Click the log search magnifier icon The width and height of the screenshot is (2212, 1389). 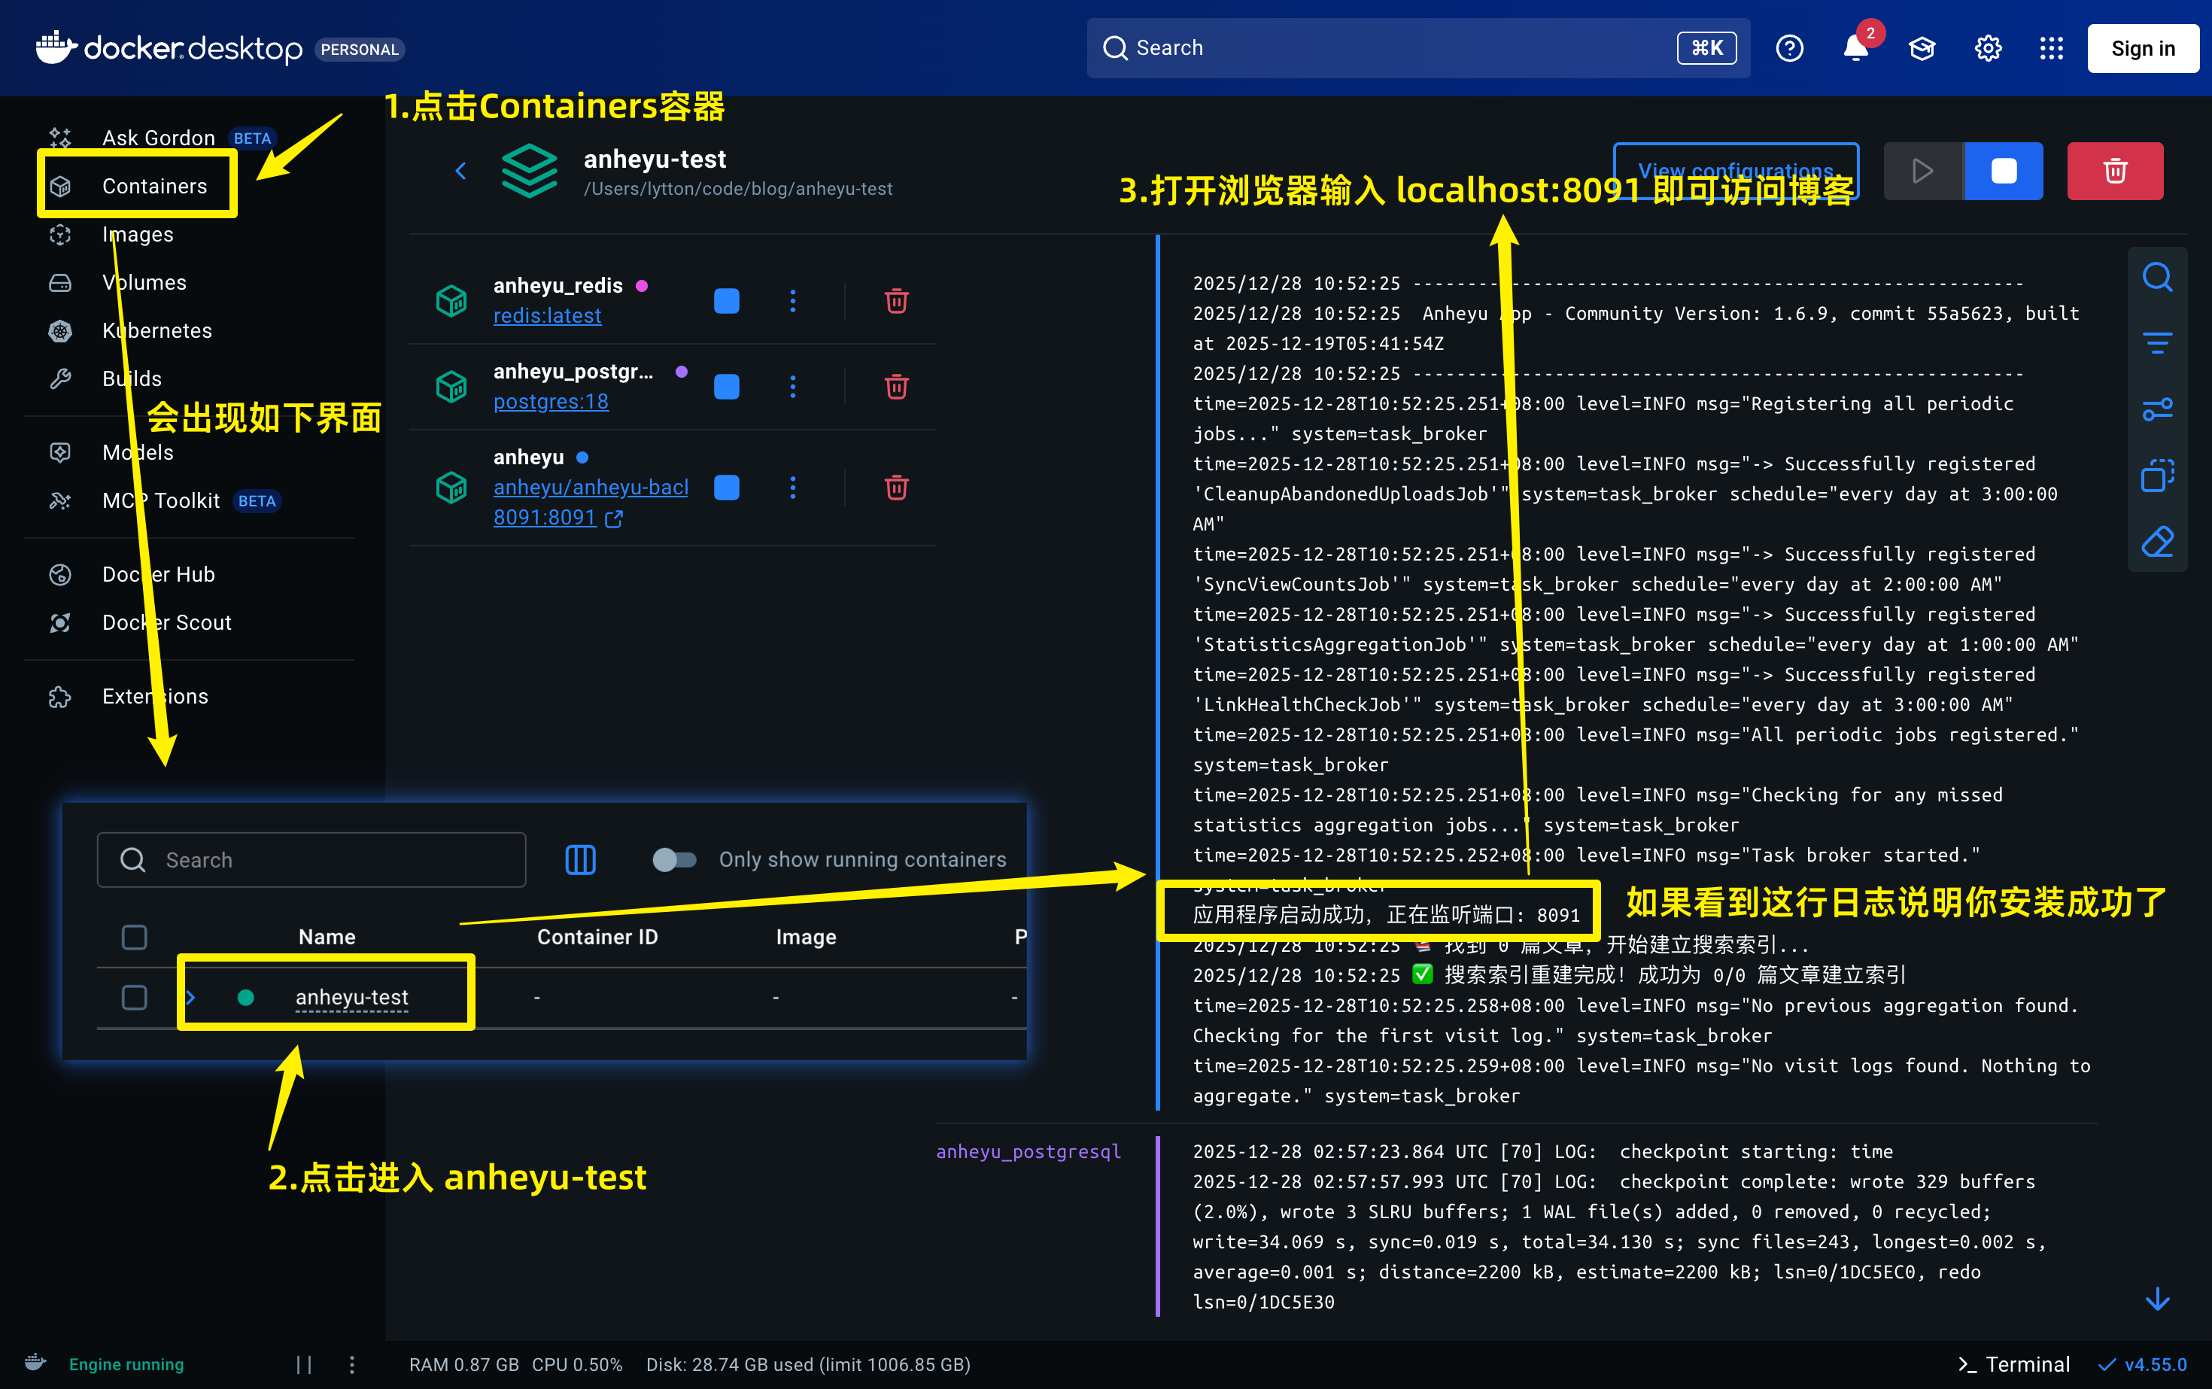2157,276
